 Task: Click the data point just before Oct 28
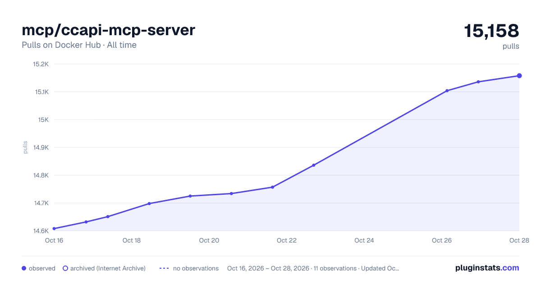[x=478, y=82]
